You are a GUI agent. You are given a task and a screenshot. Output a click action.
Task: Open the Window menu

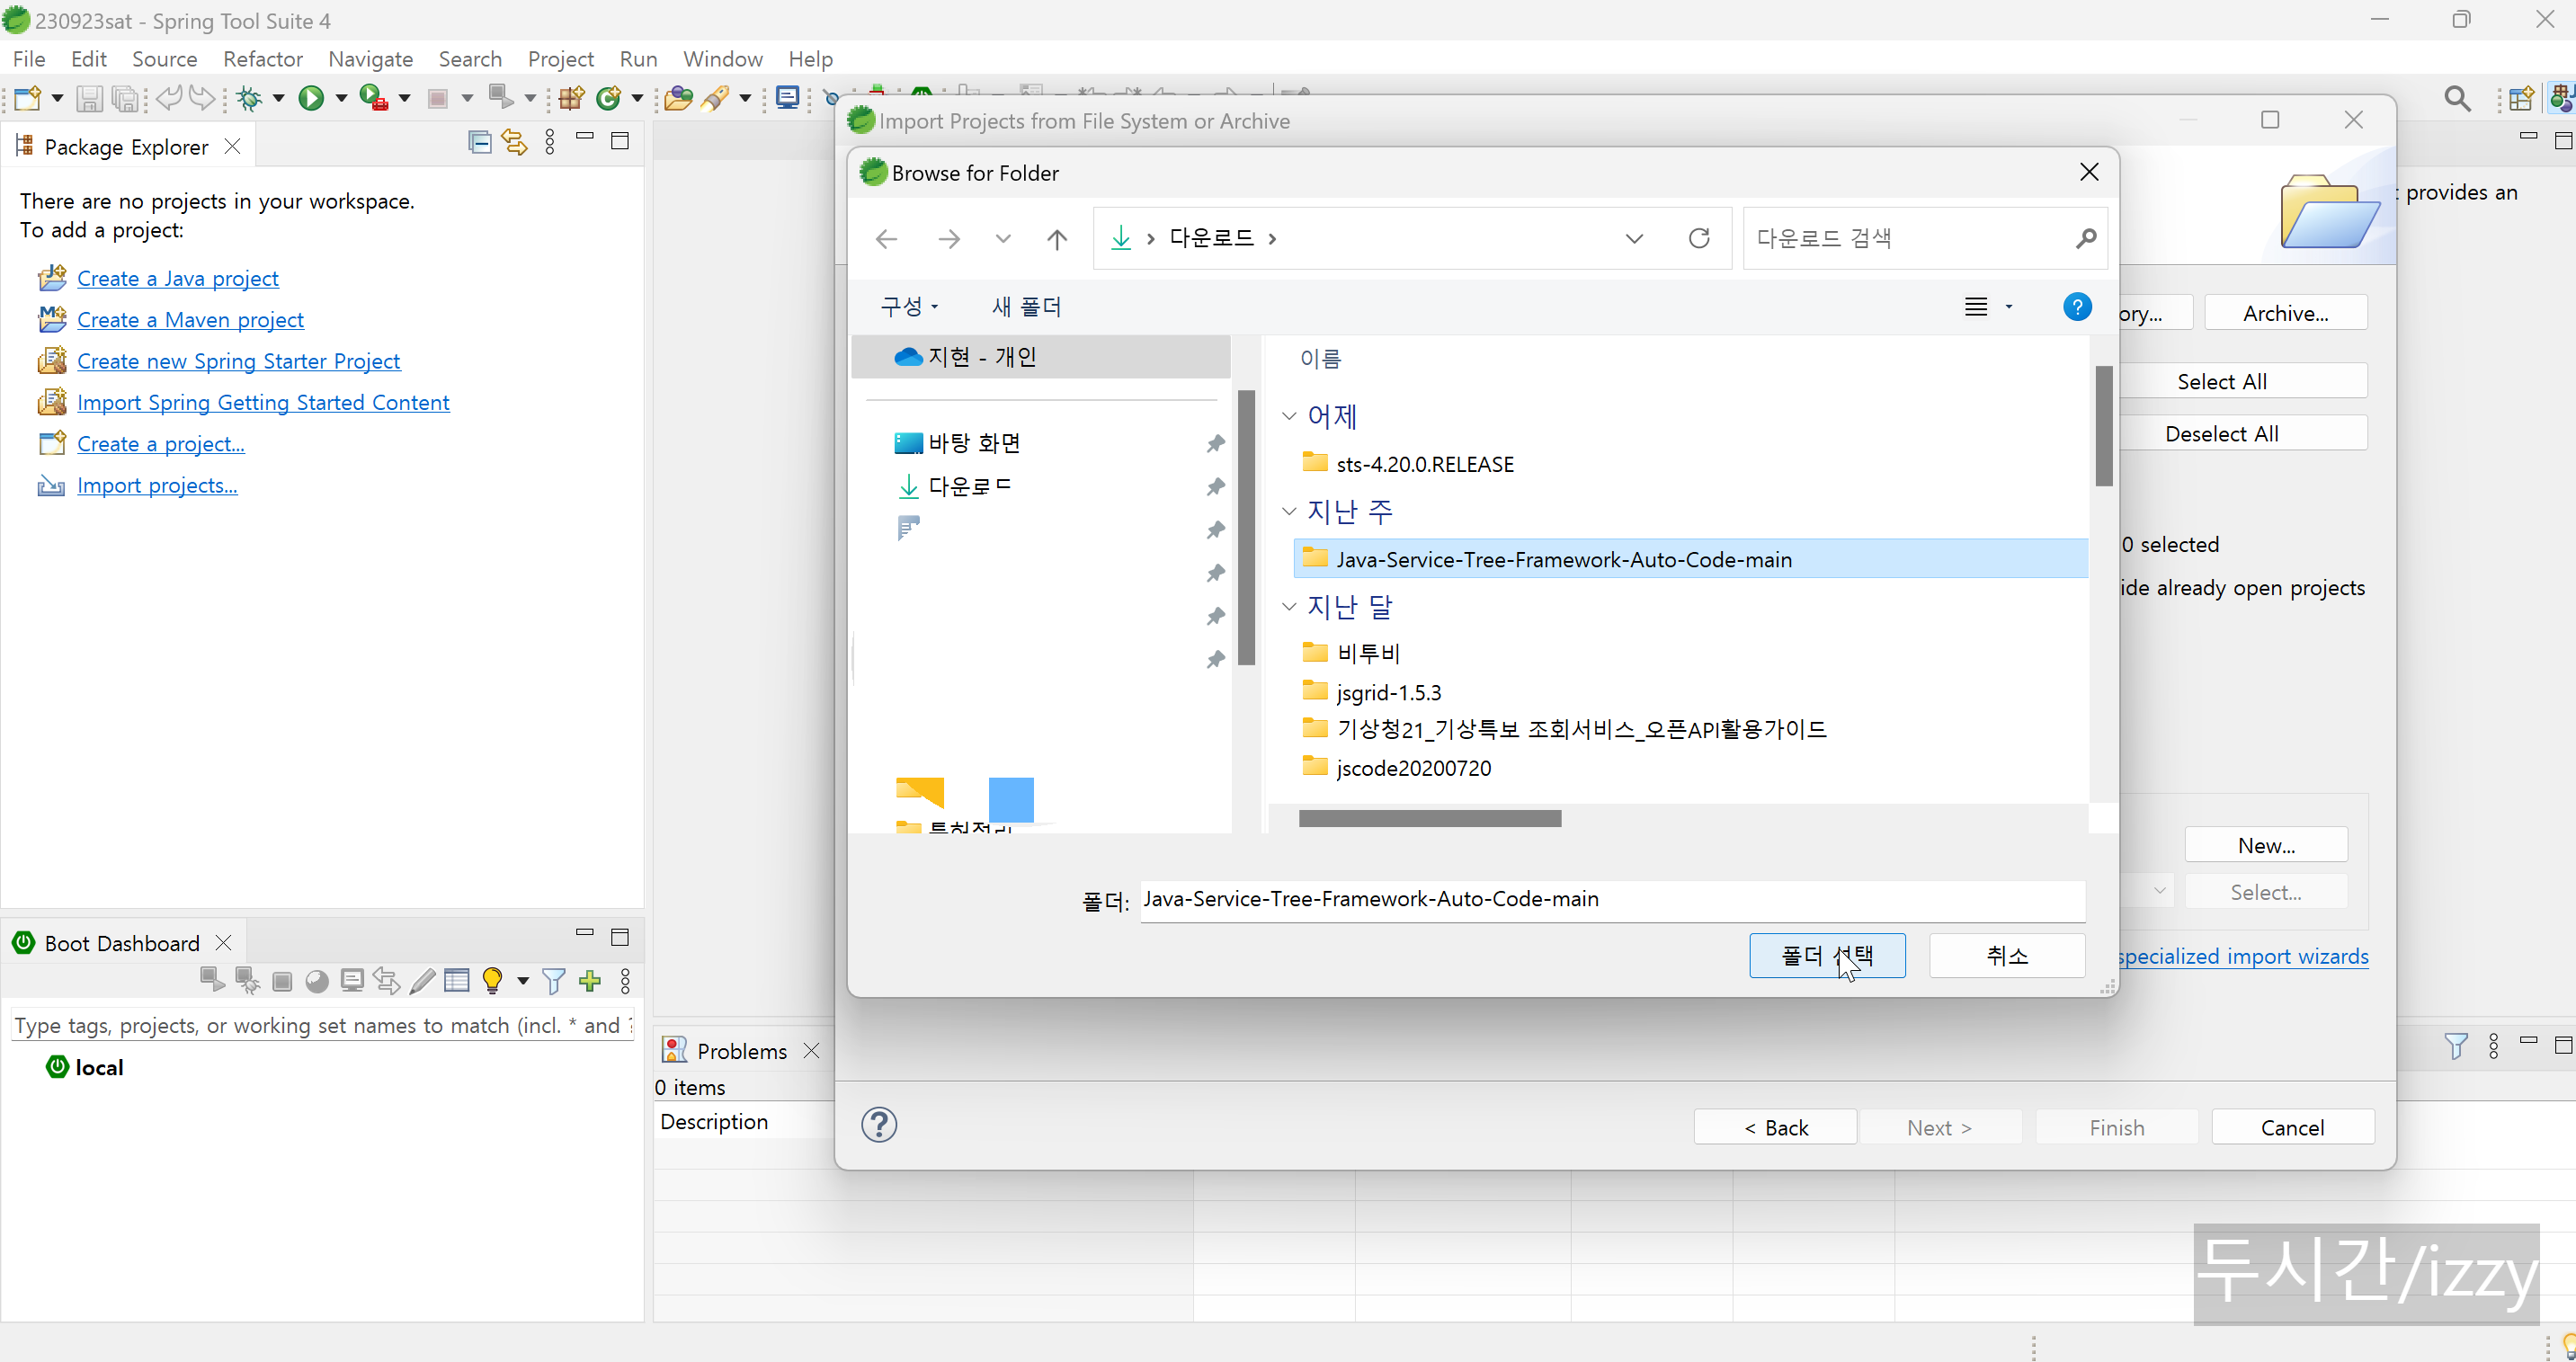[722, 59]
